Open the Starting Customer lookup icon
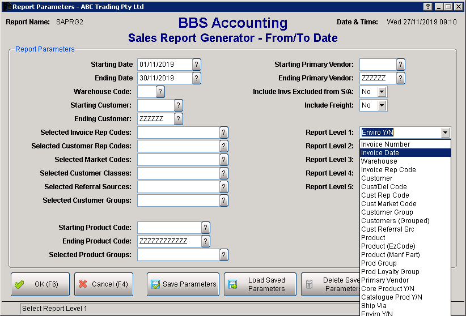The width and height of the screenshot is (466, 316). coord(179,105)
